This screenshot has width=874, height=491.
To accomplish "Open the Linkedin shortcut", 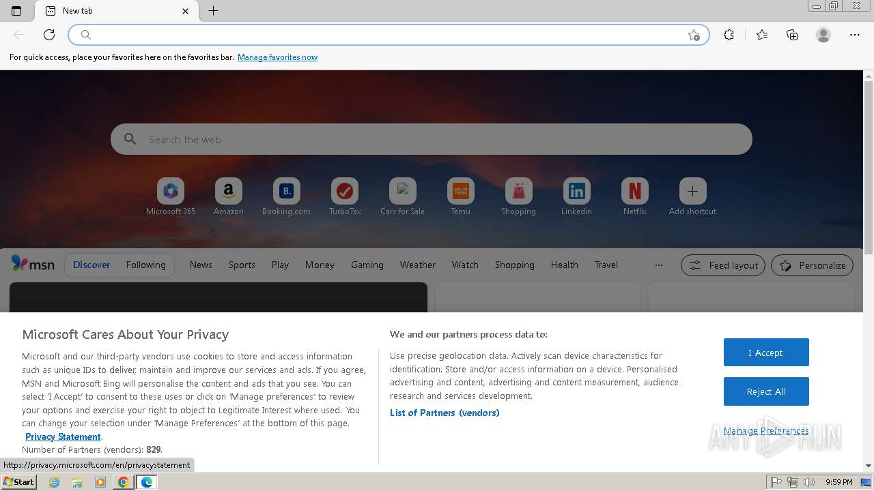I will (x=577, y=196).
